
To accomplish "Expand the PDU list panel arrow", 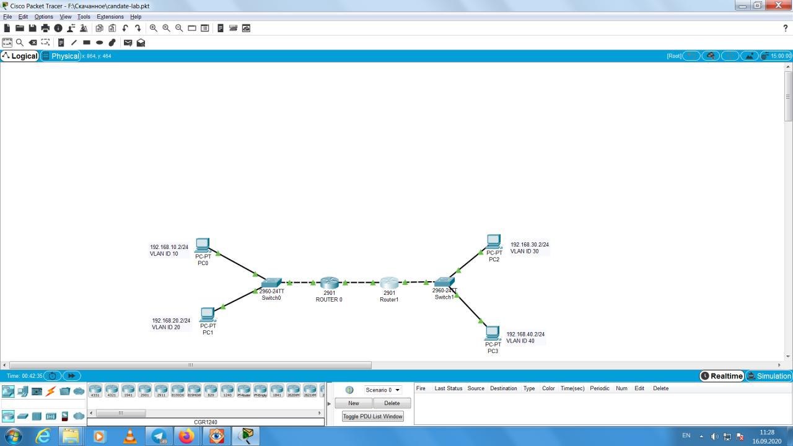I will click(x=330, y=403).
